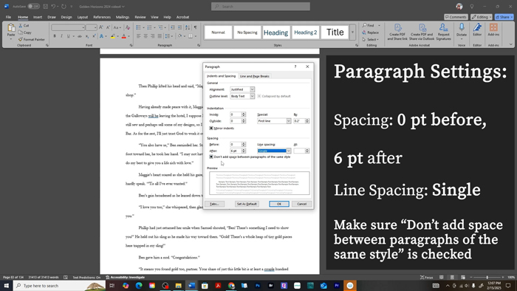
Task: Click the Search box in title bar
Action: pyautogui.click(x=261, y=6)
